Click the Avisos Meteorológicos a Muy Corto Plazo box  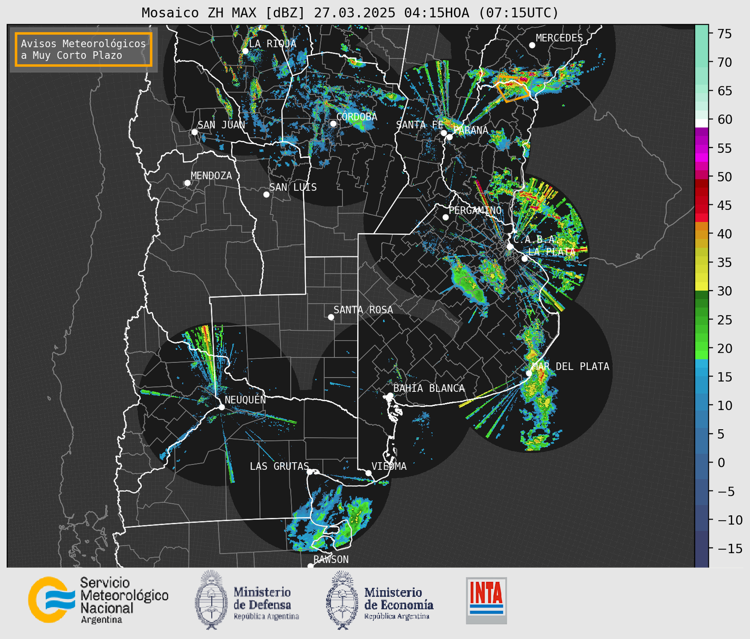[x=84, y=49]
